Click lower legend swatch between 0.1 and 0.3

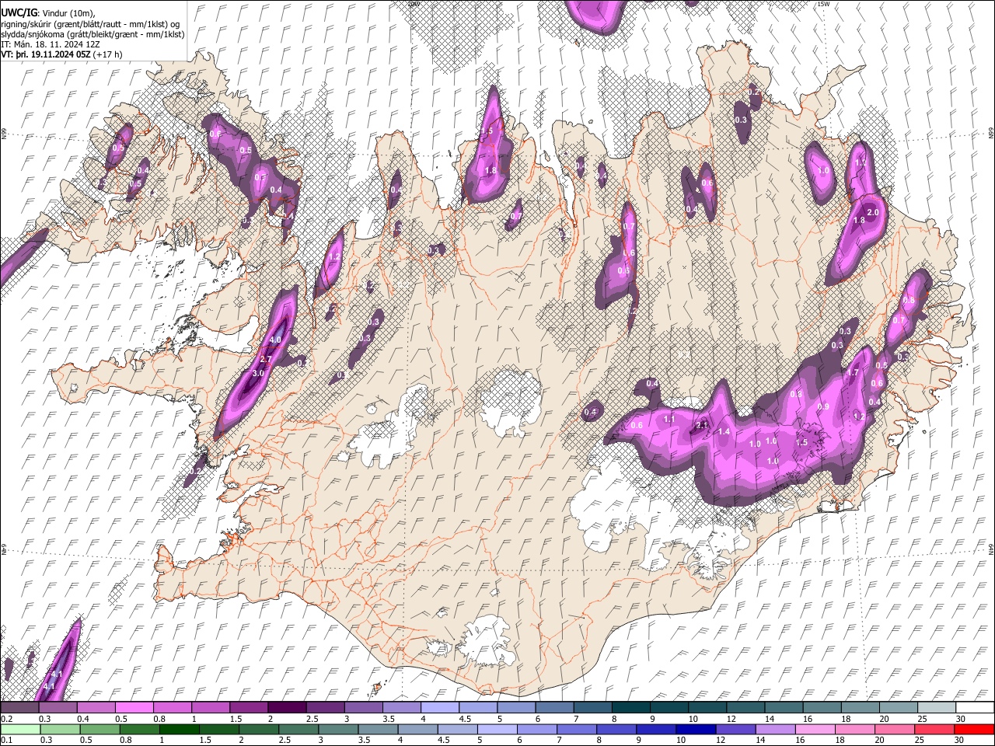(19, 729)
